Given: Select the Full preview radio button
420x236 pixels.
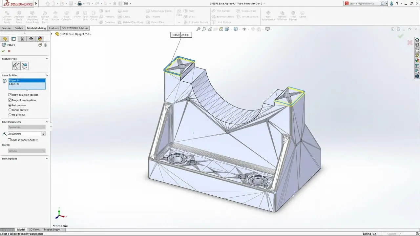Looking at the screenshot, I should 10,105.
